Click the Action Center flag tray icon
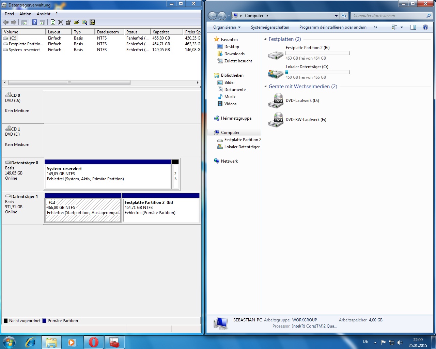The image size is (436, 349). pos(383,343)
